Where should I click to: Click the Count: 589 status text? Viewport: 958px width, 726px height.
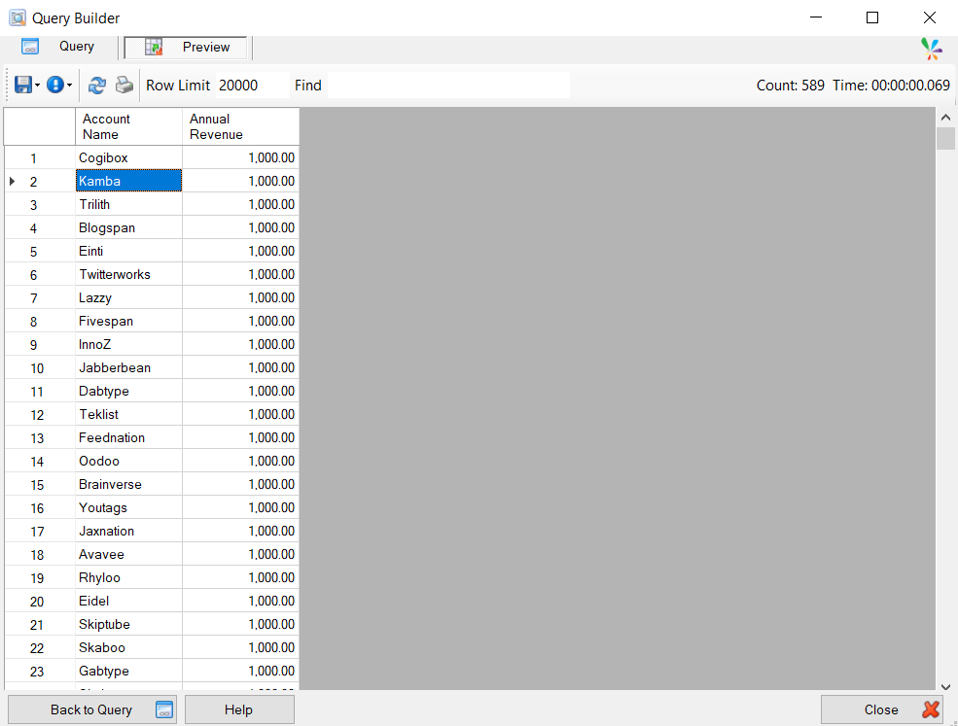click(x=790, y=86)
